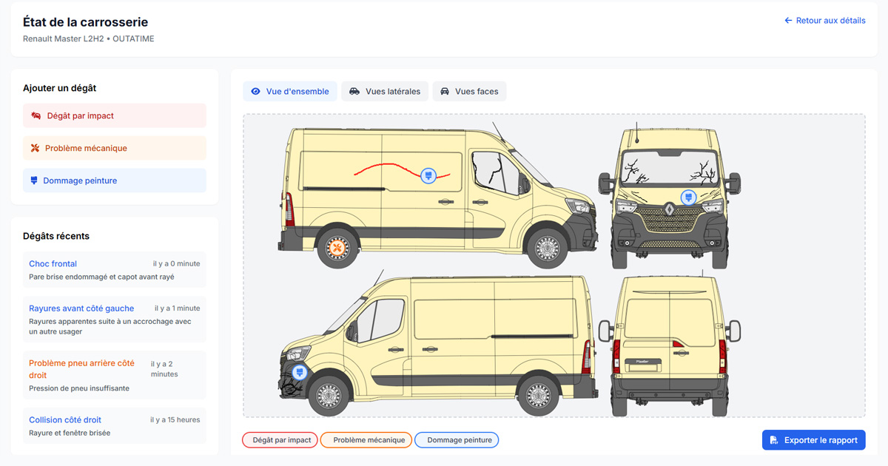The image size is (888, 466).
Task: Toggle the Problème mécanique legend filter
Action: 366,440
